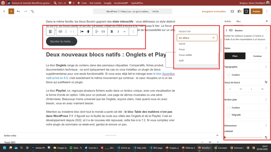Open block toolbar options menu

click(x=133, y=31)
